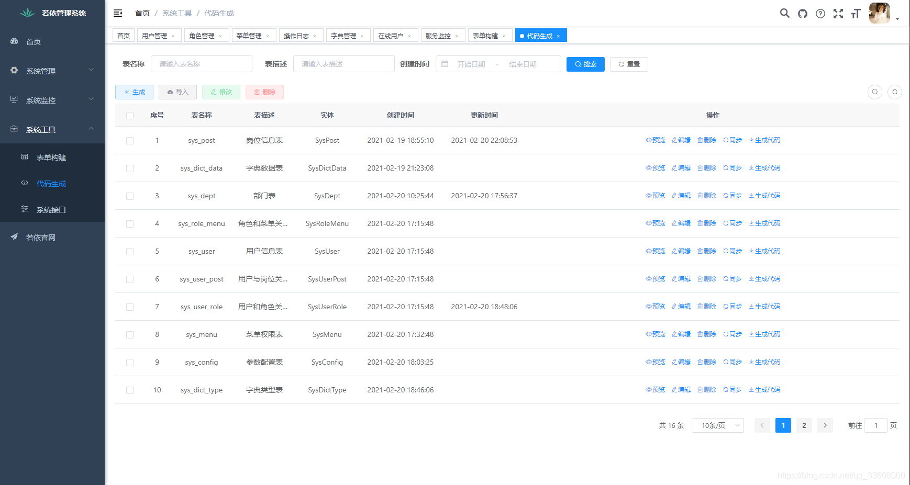Jump to page 2
The height and width of the screenshot is (485, 910).
804,425
